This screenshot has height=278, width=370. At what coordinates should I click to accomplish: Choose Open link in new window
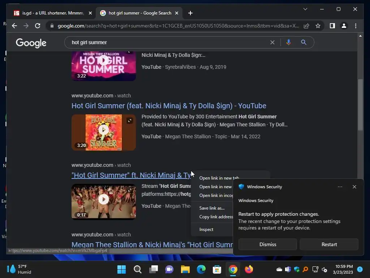[x=215, y=187]
